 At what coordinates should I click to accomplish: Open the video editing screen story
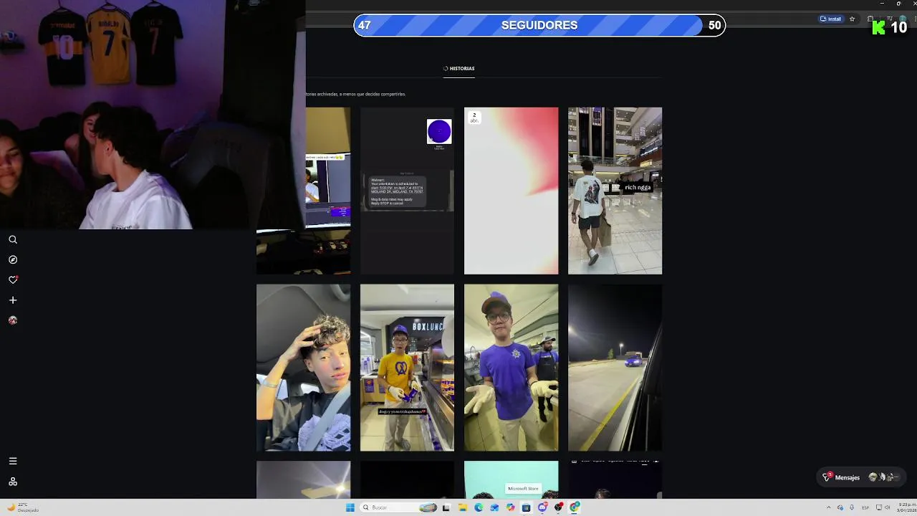328,191
